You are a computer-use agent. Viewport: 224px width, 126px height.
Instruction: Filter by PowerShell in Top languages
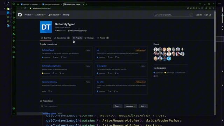click(180, 72)
